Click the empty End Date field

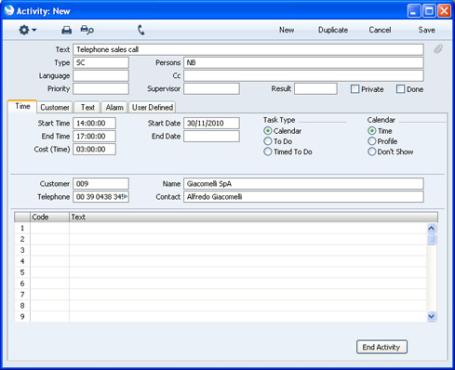tap(211, 136)
